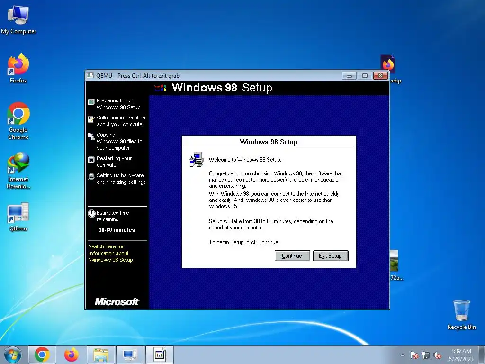Open the Action Center flag icon
The height and width of the screenshot is (364, 485).
(x=414, y=355)
